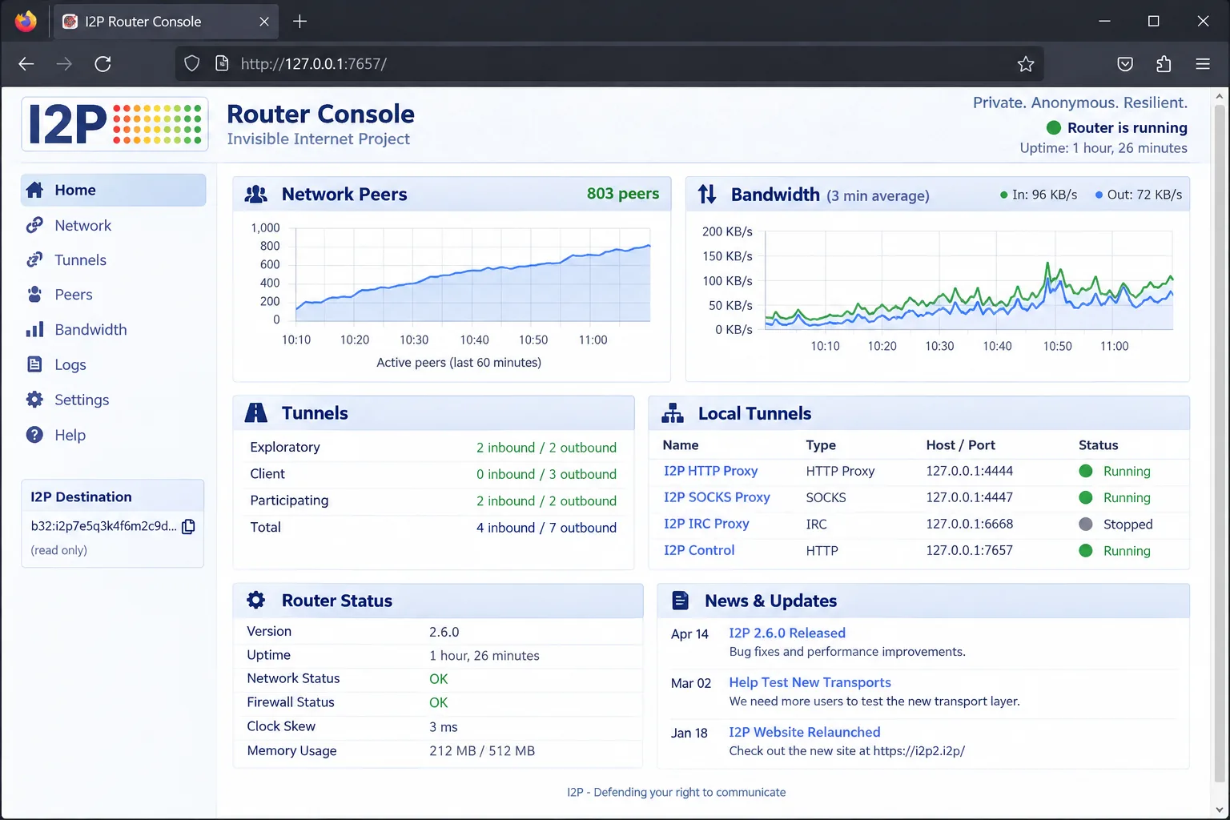Click the Bandwidth up-down arrows icon

(x=707, y=194)
